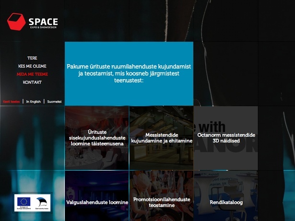
Task: Click the blue Pakume ürituste ruumilahenduste banner
Action: click(x=129, y=73)
